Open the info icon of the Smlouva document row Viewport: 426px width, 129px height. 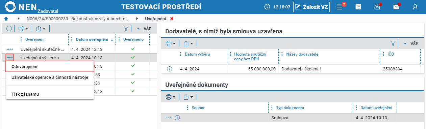pyautogui.click(x=177, y=118)
